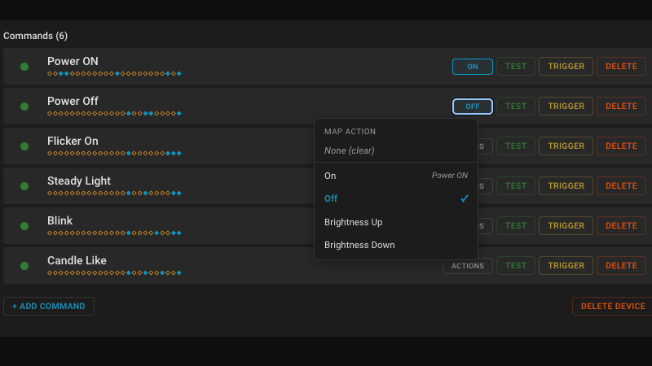Image resolution: width=652 pixels, height=366 pixels.
Task: Select On in the Map Action menu
Action: pos(396,176)
